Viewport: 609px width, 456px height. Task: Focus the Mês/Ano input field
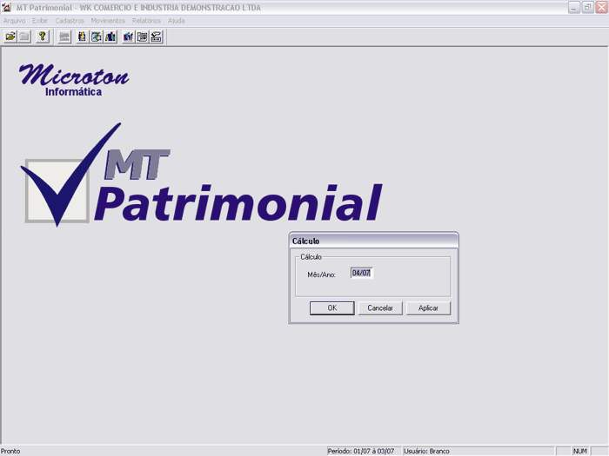361,273
